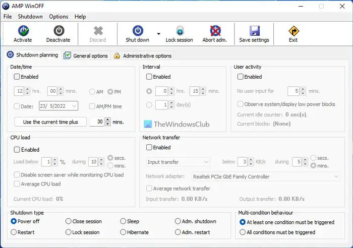Open the Shut down button's dropdown arrow
The height and width of the screenshot is (248, 353).
pyautogui.click(x=158, y=34)
